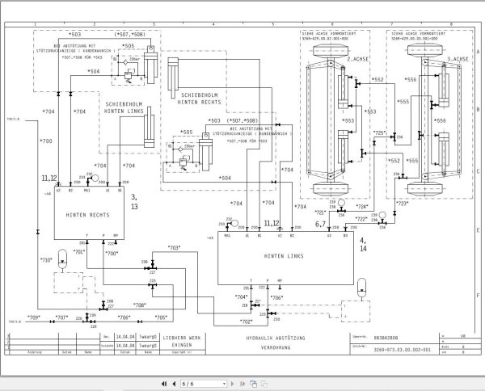This screenshot has height=391, width=485.
Task: Jump to the first page
Action: coord(164,384)
